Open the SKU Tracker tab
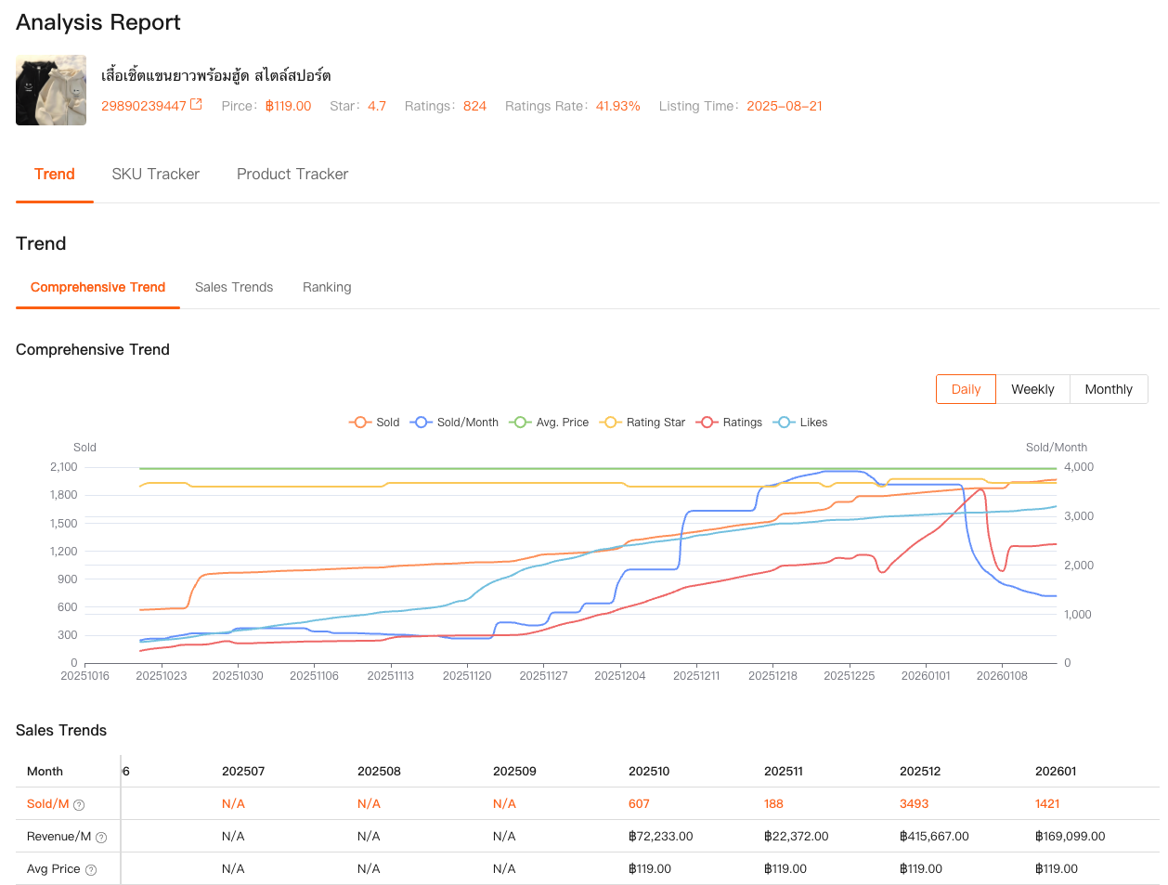Image resolution: width=1168 pixels, height=885 pixels. [x=156, y=174]
